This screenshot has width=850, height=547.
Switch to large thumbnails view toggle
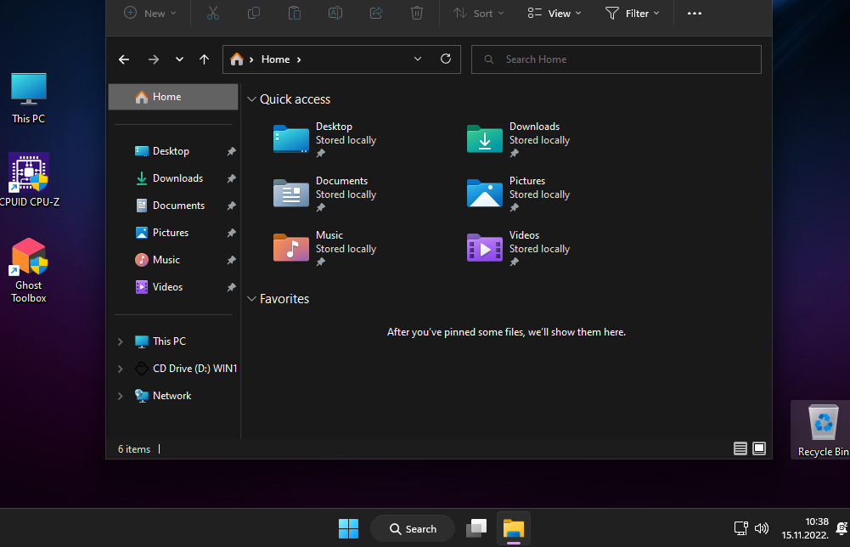(759, 448)
